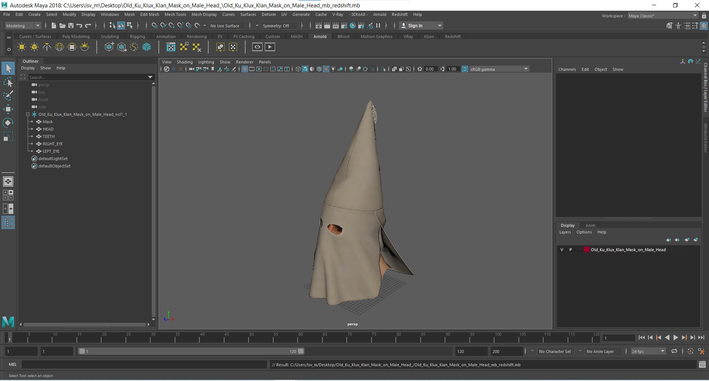The height and width of the screenshot is (381, 709).
Task: Click the Arnold render play shelf icon
Action: pyautogui.click(x=270, y=47)
